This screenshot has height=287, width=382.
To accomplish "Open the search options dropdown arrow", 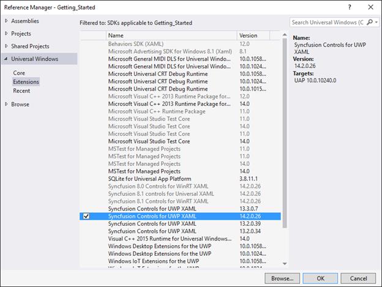I will point(376,22).
